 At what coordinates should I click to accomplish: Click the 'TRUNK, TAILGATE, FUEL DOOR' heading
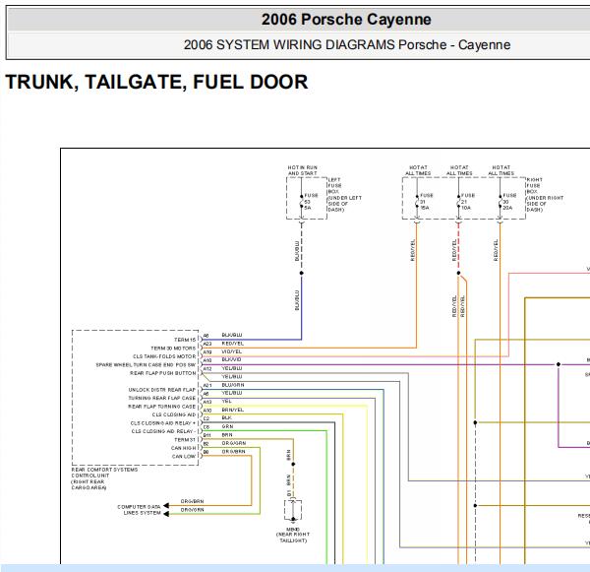pyautogui.click(x=156, y=82)
